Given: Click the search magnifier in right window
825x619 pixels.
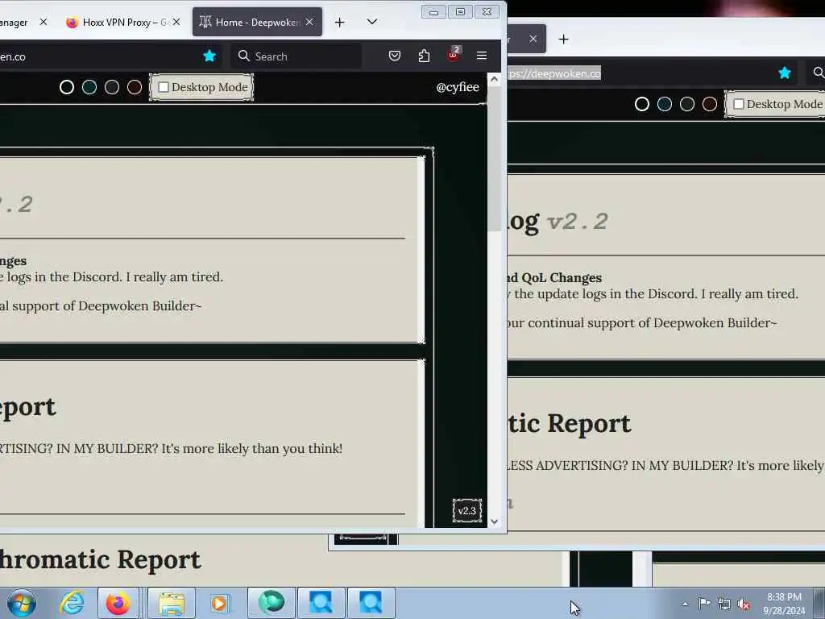Looking at the screenshot, I should (819, 72).
